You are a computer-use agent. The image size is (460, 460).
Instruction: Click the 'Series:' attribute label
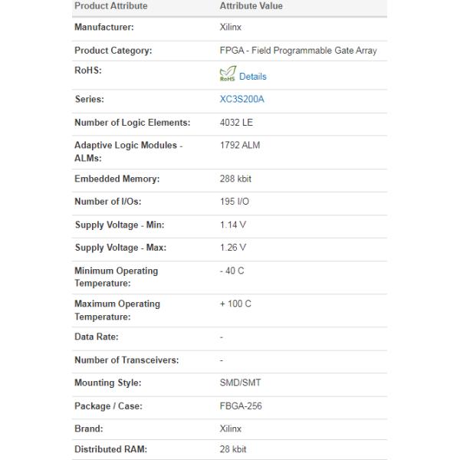pos(90,99)
